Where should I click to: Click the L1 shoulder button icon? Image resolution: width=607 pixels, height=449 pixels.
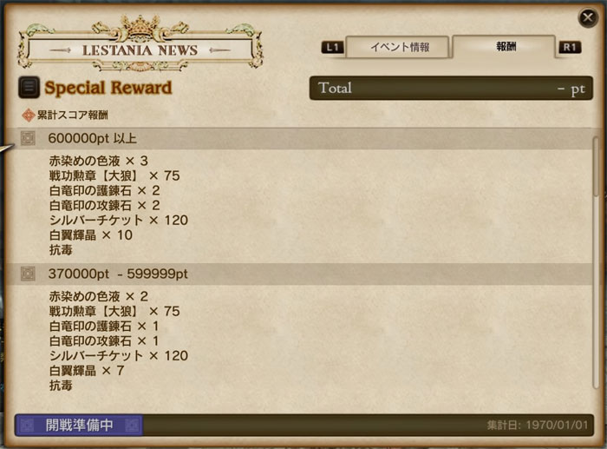tap(332, 47)
